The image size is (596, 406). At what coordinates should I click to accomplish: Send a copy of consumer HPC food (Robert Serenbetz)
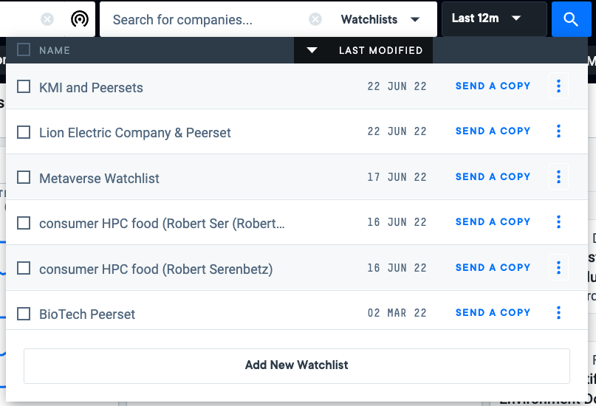coord(493,268)
